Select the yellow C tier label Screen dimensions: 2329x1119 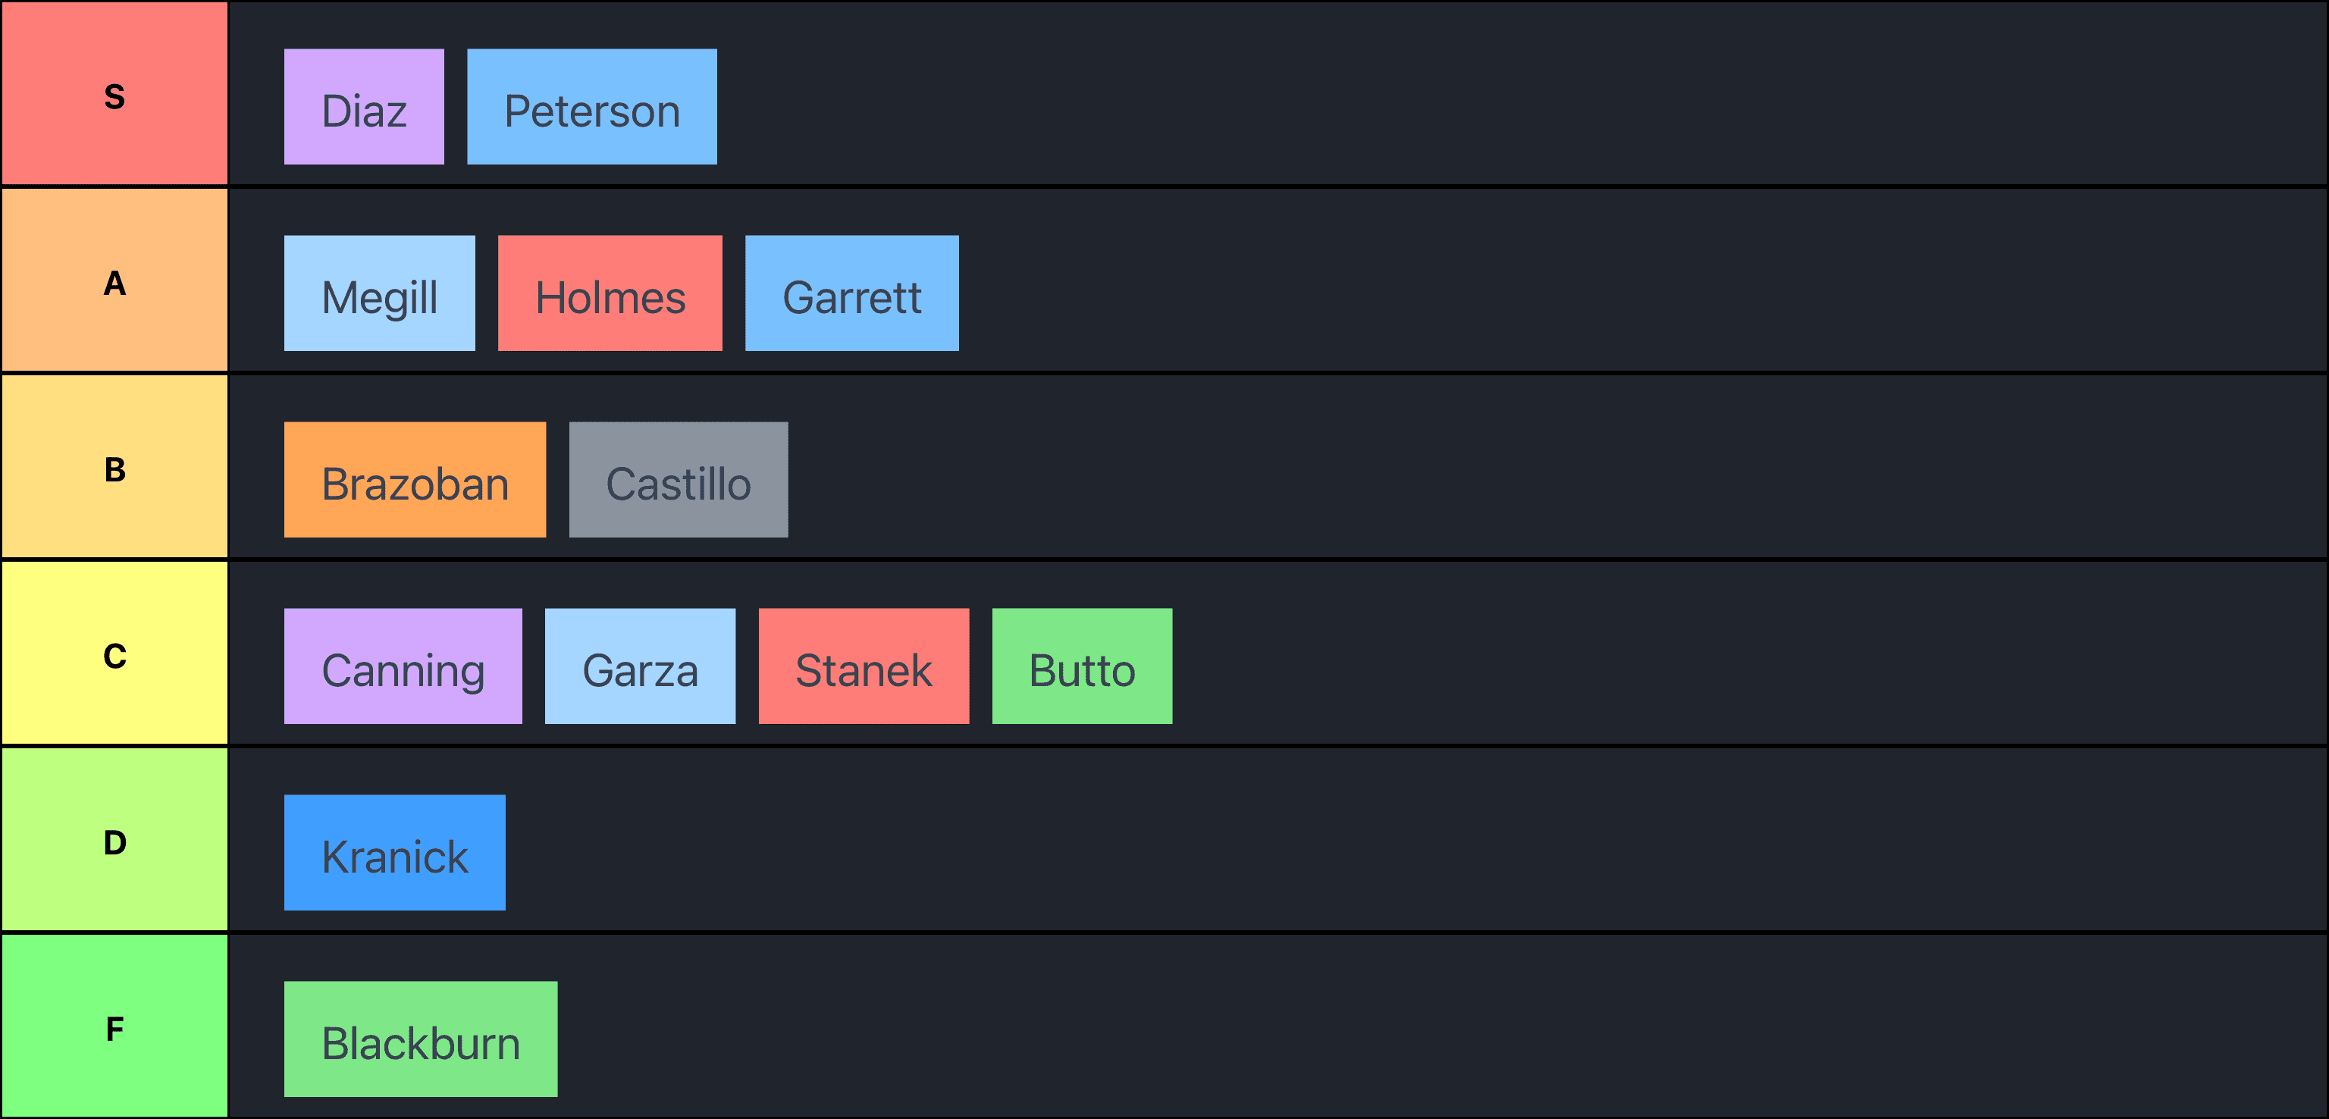point(114,653)
